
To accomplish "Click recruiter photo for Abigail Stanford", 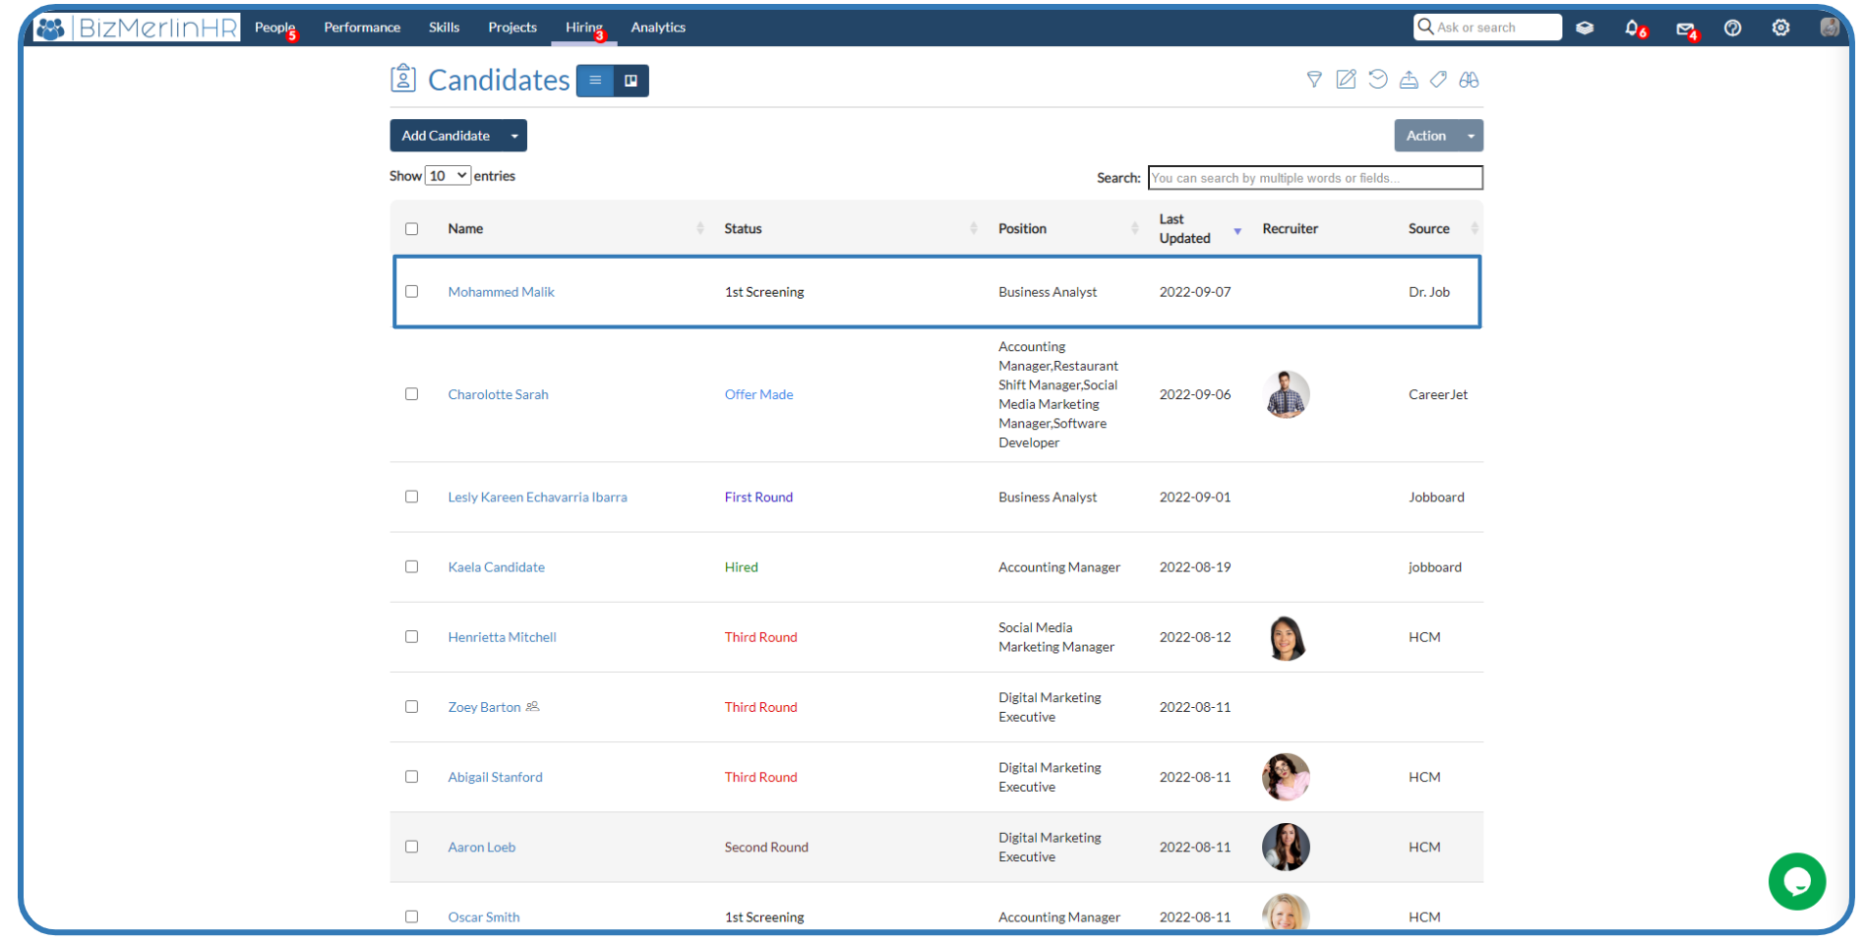I will [x=1286, y=777].
